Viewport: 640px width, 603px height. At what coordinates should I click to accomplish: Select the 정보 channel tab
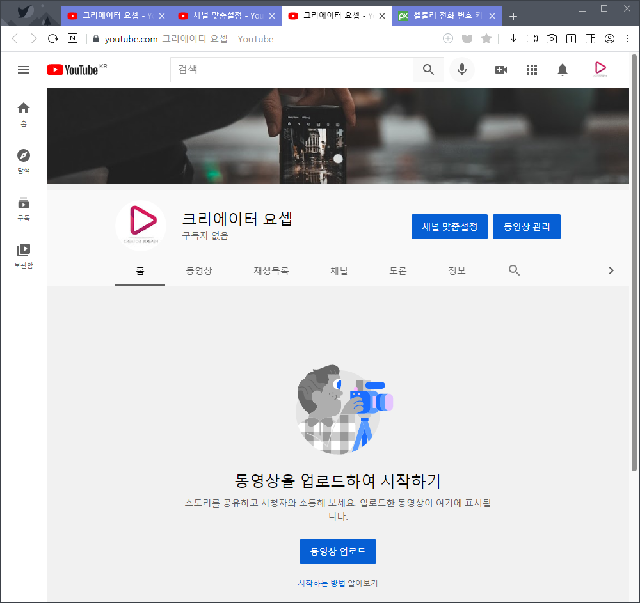[456, 270]
